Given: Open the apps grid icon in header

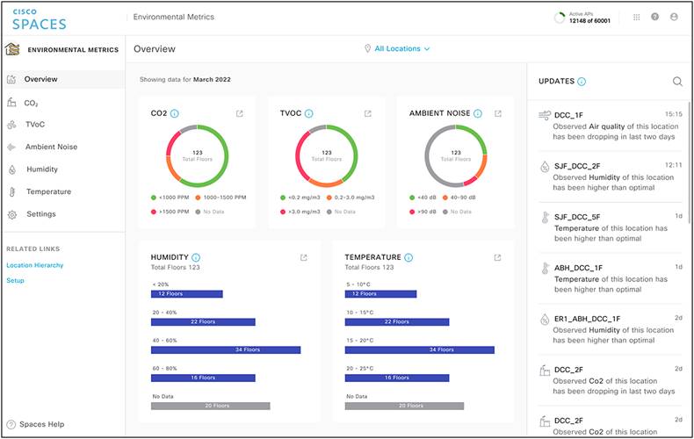Looking at the screenshot, I should tap(637, 18).
